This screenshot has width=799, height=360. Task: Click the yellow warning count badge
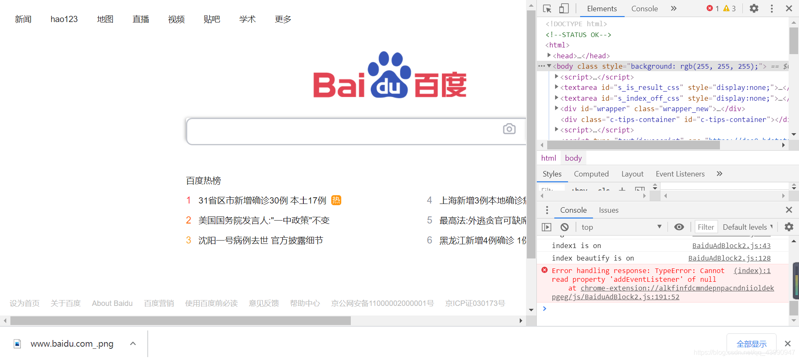coord(730,8)
